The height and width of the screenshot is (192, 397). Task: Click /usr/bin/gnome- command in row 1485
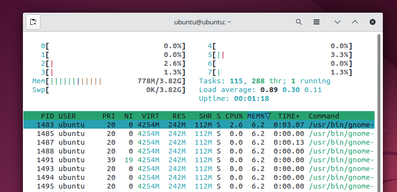click(341, 134)
